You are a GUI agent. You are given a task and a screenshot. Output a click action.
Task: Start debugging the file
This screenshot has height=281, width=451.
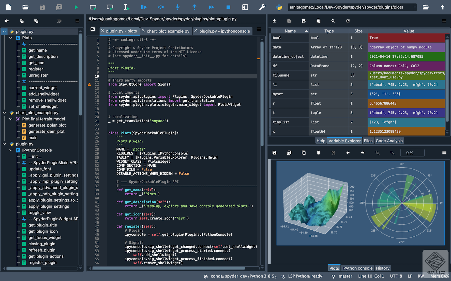144,7
